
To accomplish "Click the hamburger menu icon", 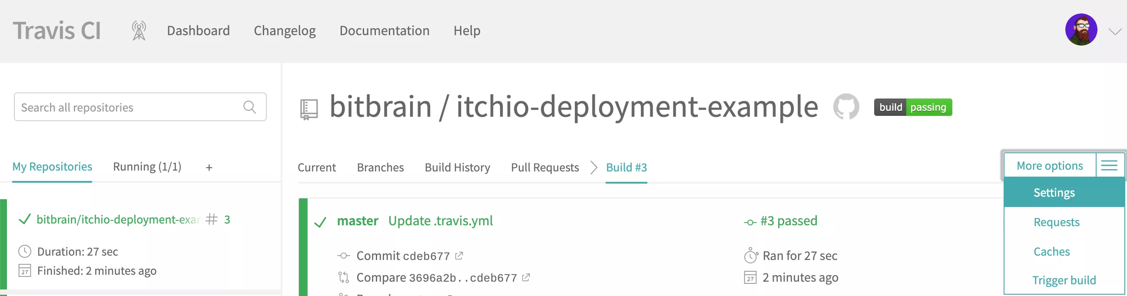I will (1110, 165).
